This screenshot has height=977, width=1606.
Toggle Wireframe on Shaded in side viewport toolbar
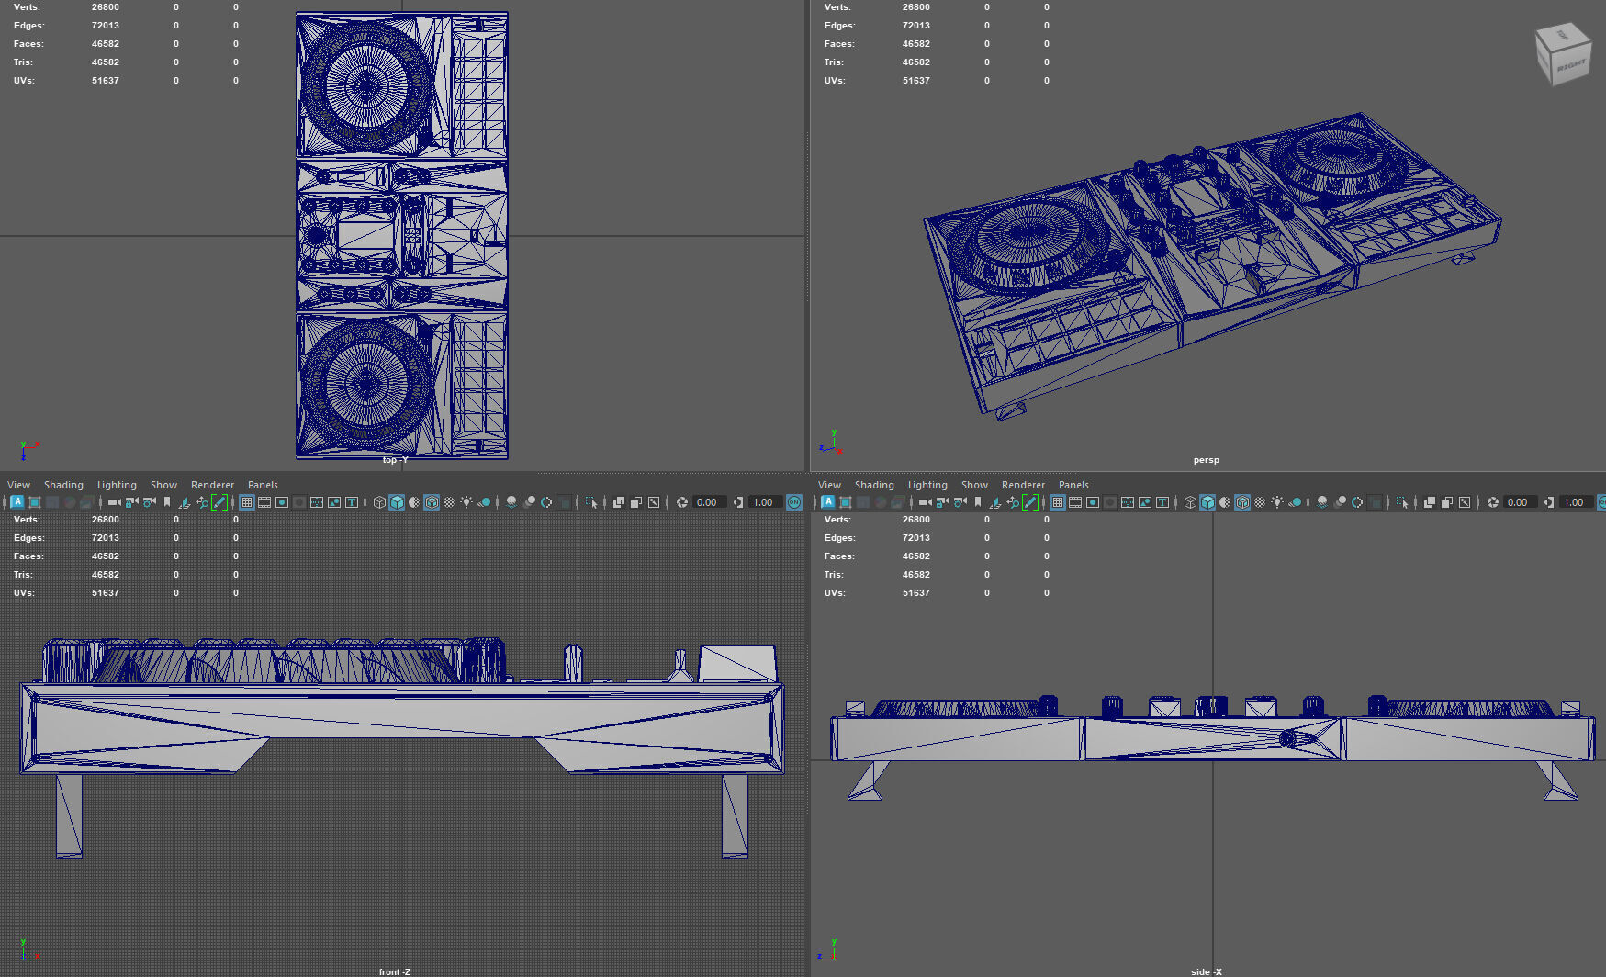pos(1242,502)
